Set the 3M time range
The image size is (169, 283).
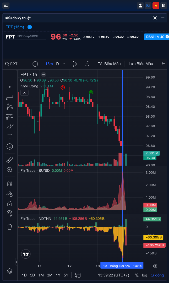point(50,275)
